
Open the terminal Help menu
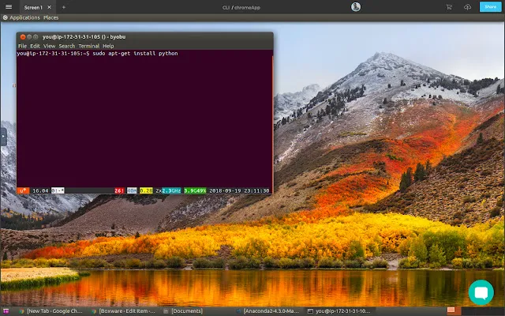(108, 46)
